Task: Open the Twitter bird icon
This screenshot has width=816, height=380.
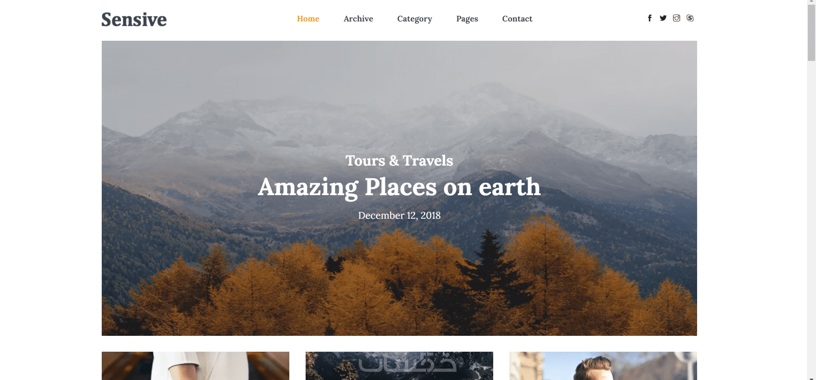Action: [663, 18]
